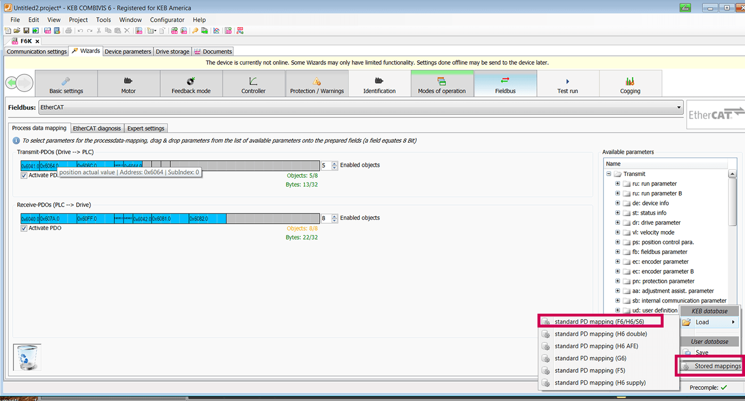Select the Fieldbus wizard step
Screen dimensions: 745x401
[505, 84]
